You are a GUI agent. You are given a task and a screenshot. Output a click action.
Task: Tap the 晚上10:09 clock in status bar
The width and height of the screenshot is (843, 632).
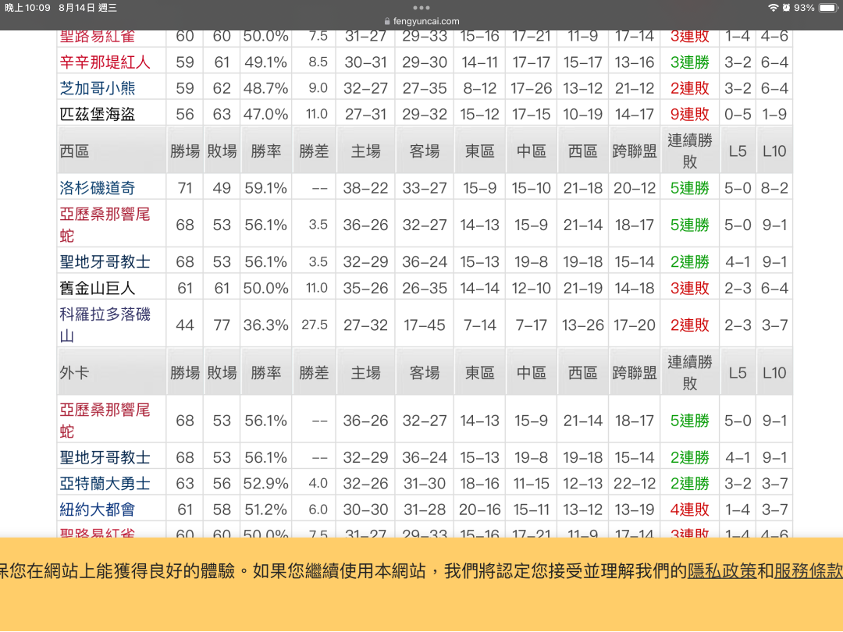pos(27,8)
